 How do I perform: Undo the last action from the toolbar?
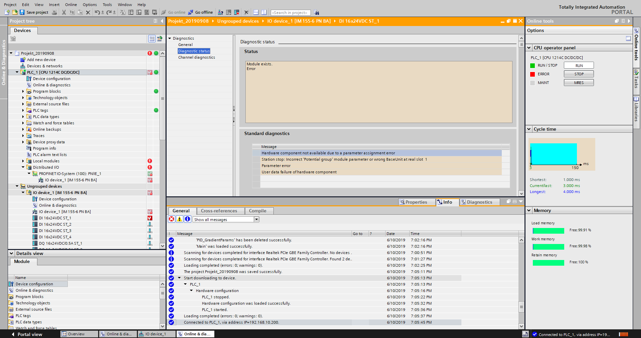pyautogui.click(x=97, y=12)
